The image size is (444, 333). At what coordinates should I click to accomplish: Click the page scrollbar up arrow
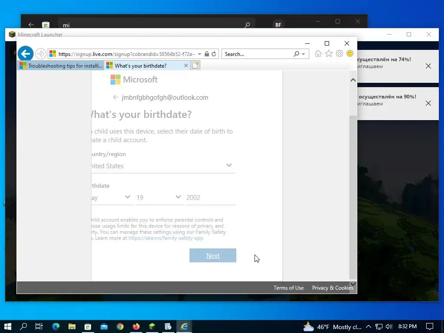353,80
